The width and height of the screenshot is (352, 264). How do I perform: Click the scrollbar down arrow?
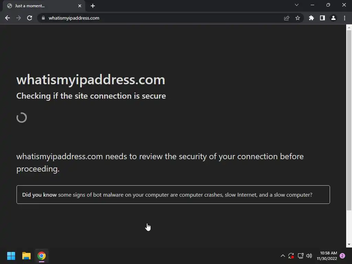[x=349, y=244]
